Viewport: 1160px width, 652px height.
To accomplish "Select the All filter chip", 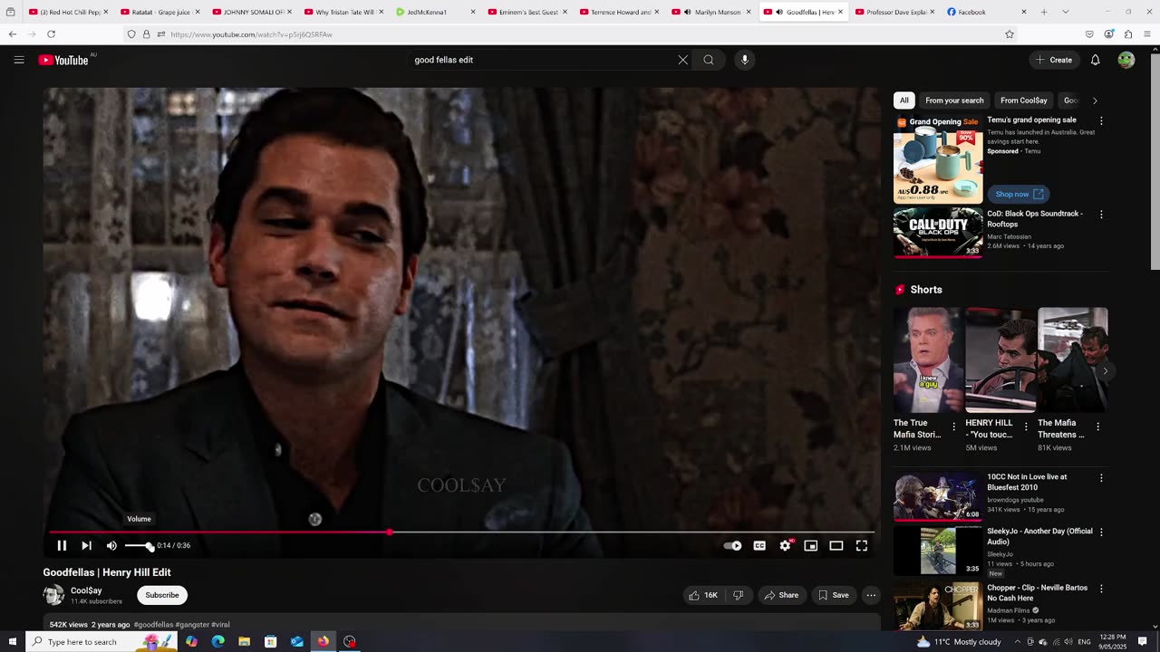I will [x=904, y=101].
